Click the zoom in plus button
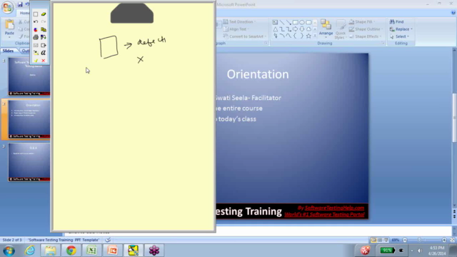 click(x=444, y=240)
